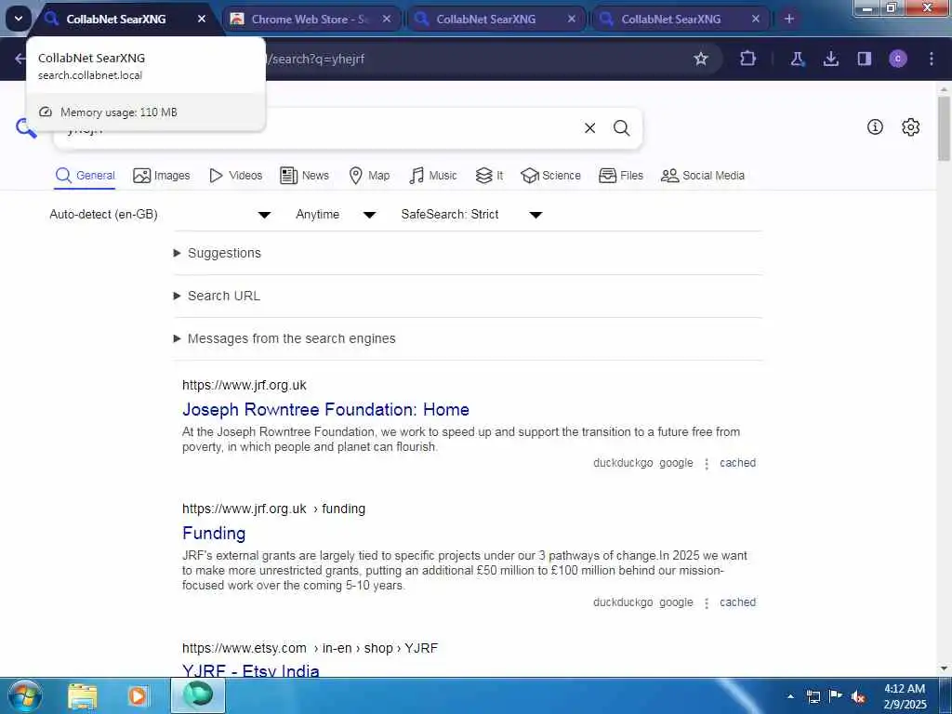The height and width of the screenshot is (714, 952).
Task: Click cached link for Funding result
Action: point(737,602)
